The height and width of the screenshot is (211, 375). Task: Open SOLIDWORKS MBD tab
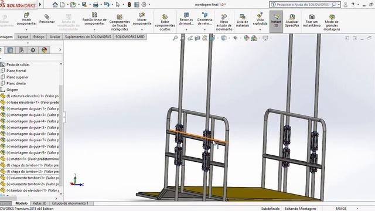tap(130, 37)
